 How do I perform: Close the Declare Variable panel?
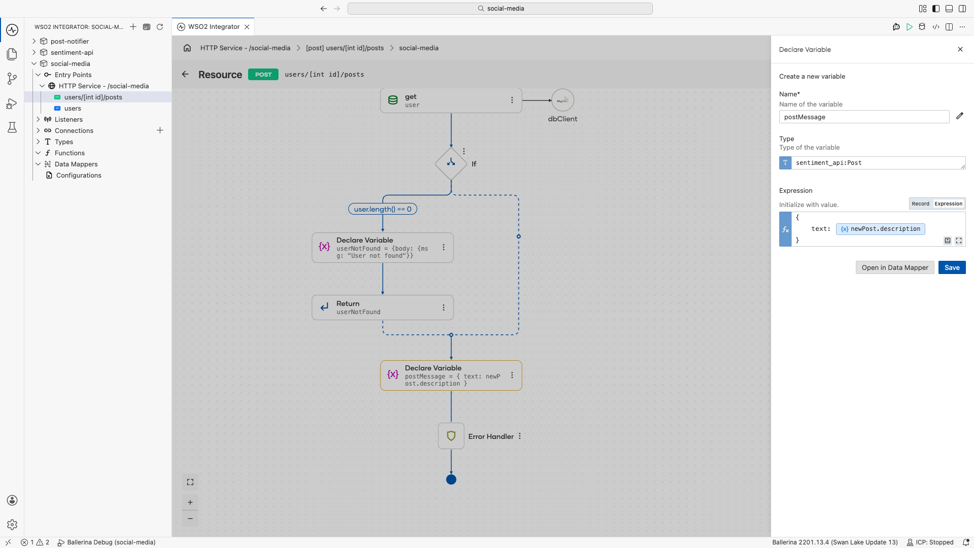point(960,49)
